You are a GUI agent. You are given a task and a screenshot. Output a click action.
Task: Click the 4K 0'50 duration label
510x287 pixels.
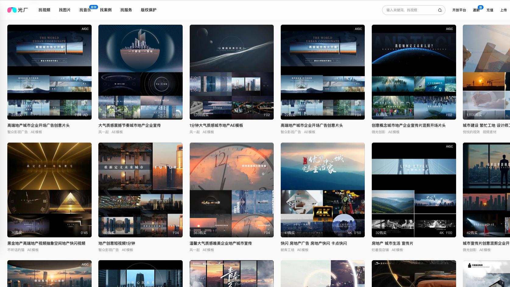[354, 233]
